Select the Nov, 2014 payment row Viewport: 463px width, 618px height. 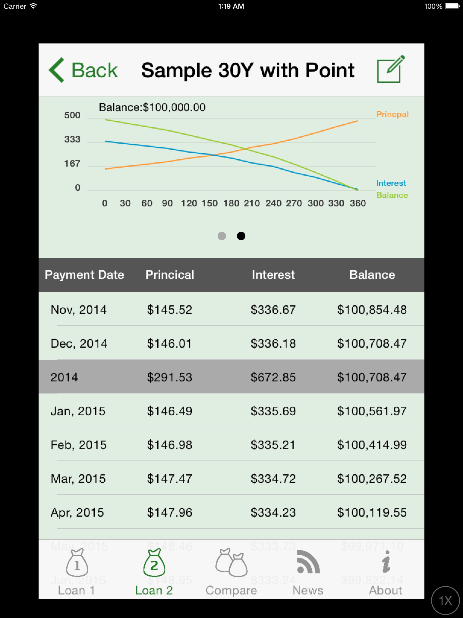tap(231, 310)
